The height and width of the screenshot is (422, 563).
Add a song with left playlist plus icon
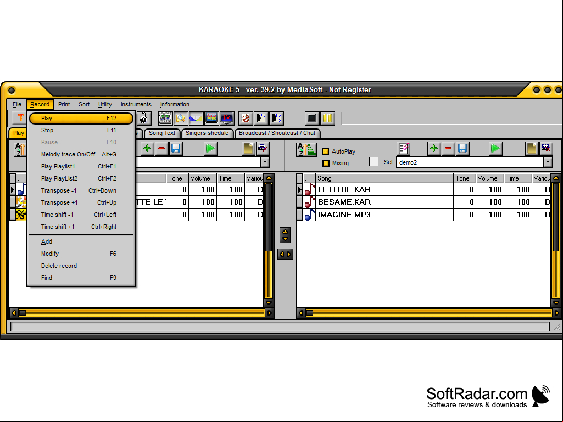[147, 149]
